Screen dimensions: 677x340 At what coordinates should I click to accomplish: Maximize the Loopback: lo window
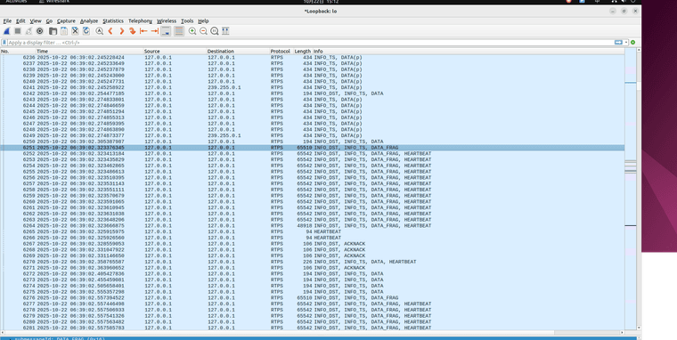[624, 12]
